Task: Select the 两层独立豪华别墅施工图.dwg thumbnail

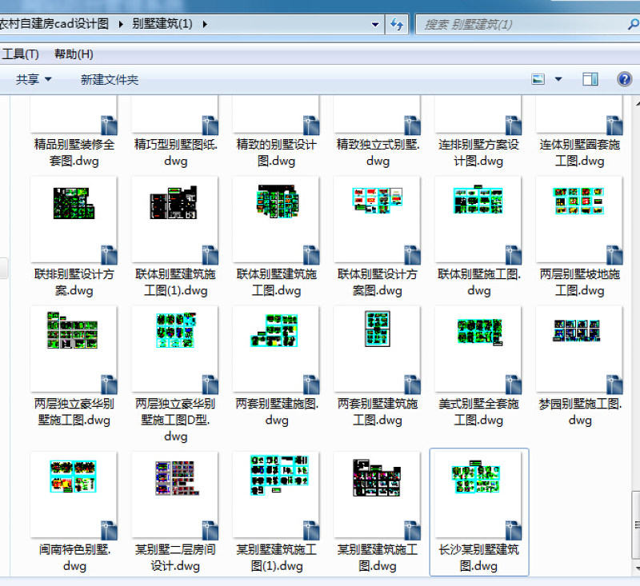Action: click(x=74, y=349)
